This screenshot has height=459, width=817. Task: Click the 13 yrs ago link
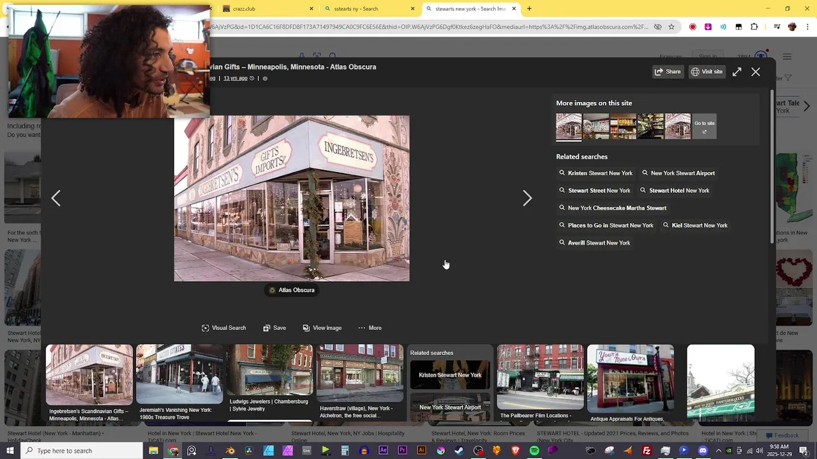coord(235,78)
